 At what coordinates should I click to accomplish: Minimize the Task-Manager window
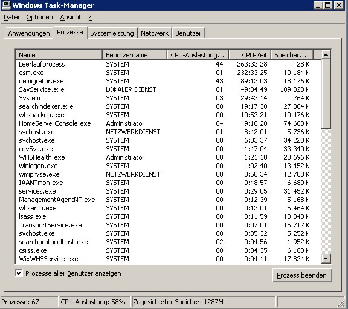(318, 5)
